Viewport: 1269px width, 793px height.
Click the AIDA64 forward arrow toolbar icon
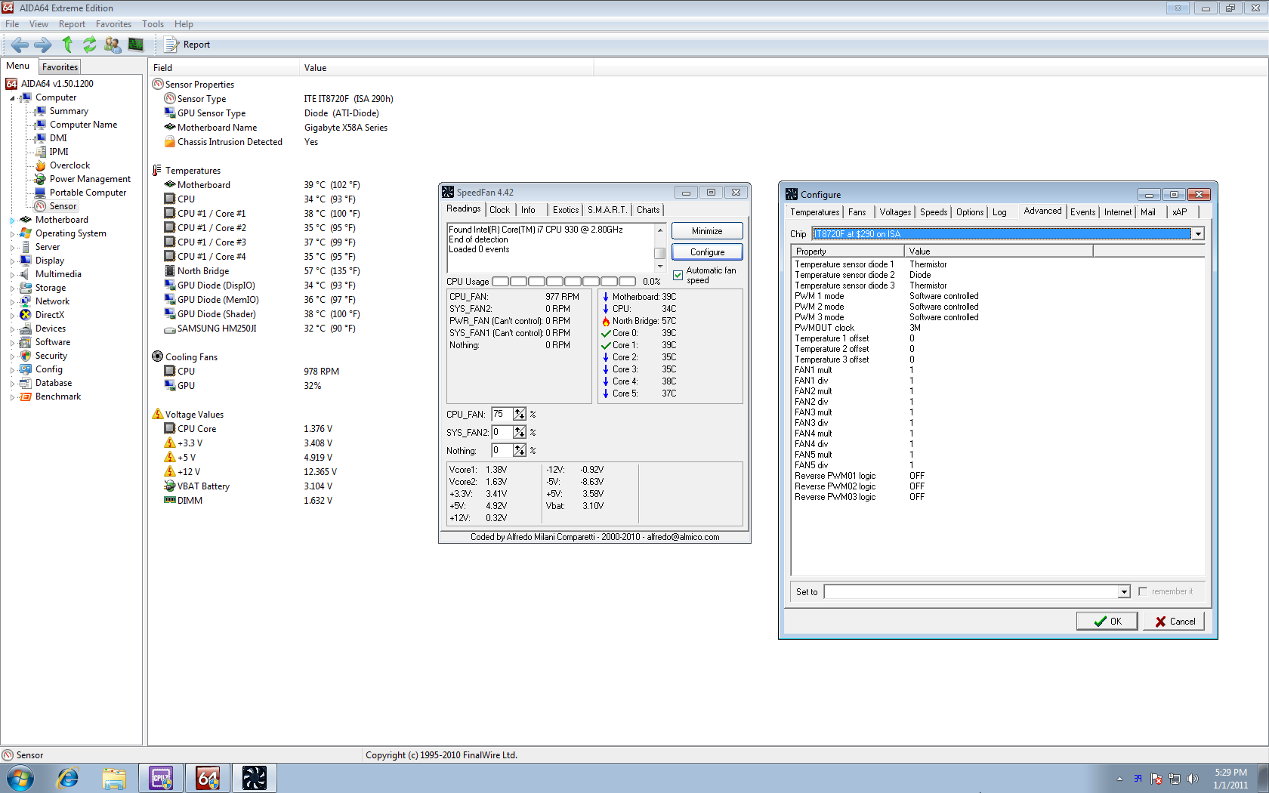43,45
